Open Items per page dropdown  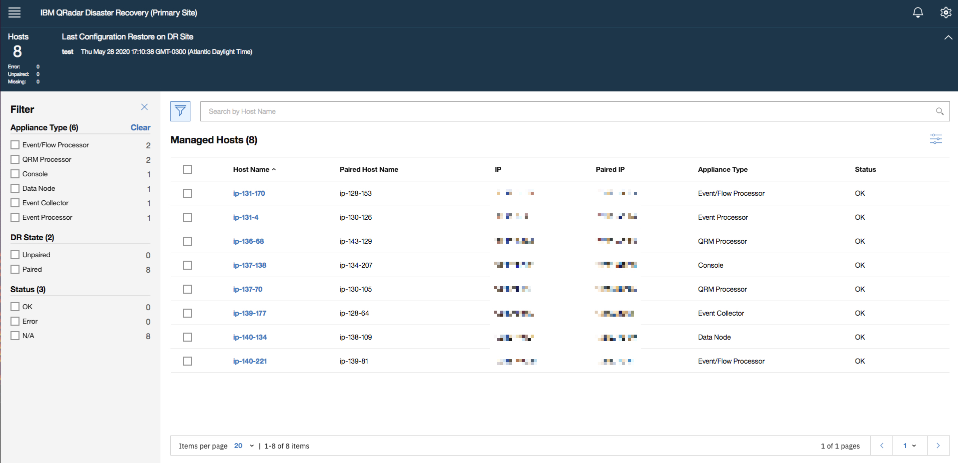coord(244,446)
